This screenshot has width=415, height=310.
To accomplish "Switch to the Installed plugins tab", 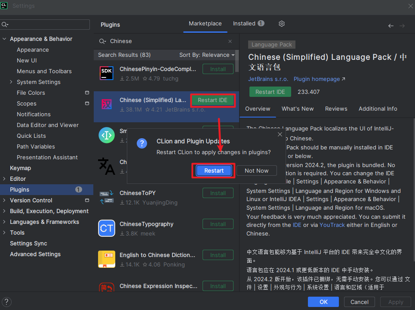I will [248, 24].
